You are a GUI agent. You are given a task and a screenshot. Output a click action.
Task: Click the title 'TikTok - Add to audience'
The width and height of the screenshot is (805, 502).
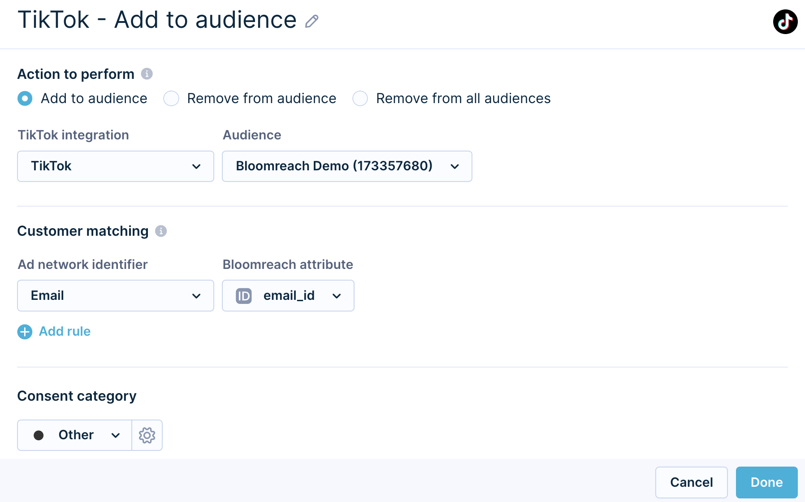[157, 20]
